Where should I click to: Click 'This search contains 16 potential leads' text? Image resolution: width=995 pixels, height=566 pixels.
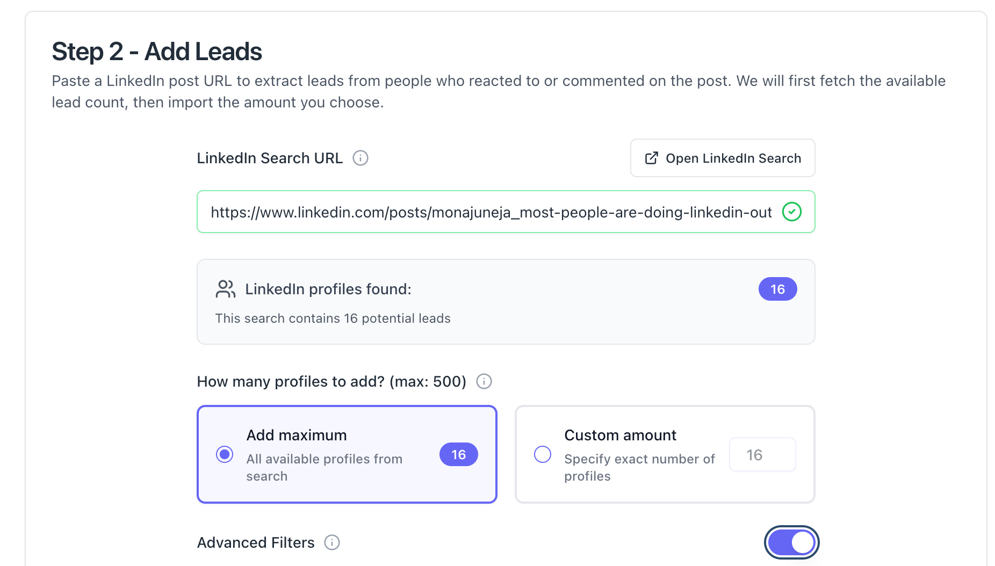pos(333,318)
